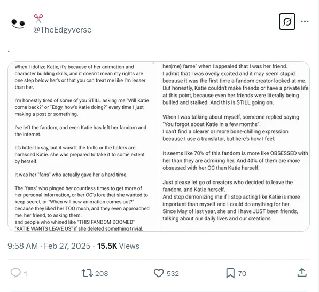Click the share upload arrow icon
Screen dimensions: 319x292
(x=302, y=272)
